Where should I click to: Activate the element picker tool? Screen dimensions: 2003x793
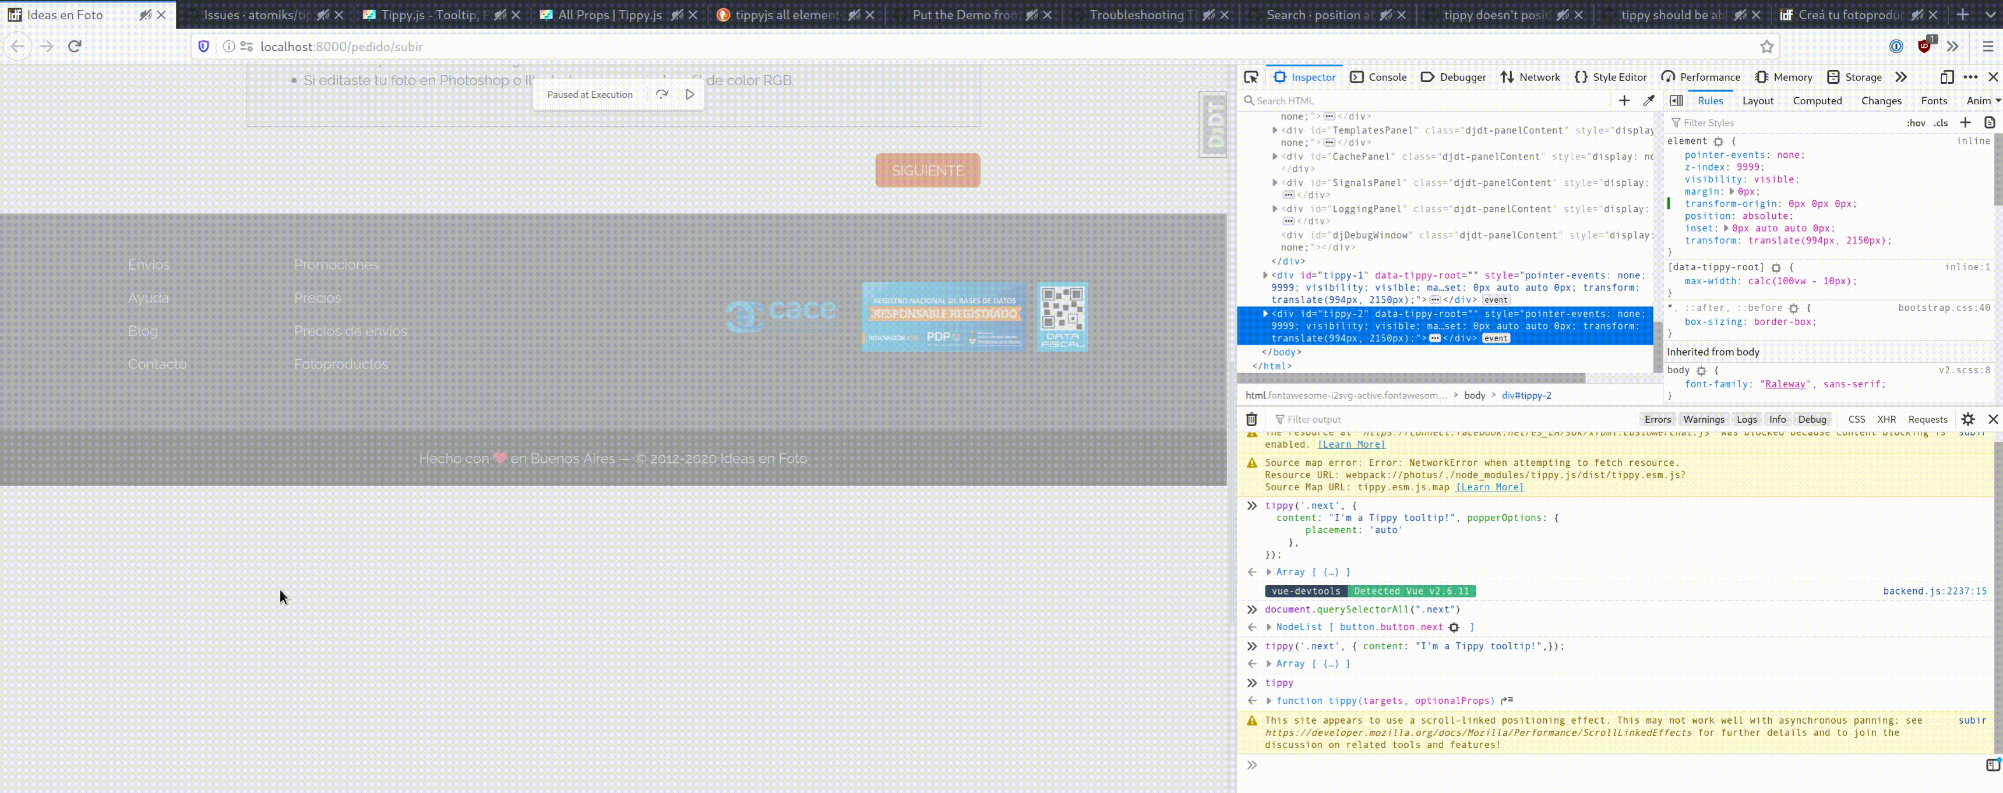pyautogui.click(x=1250, y=77)
